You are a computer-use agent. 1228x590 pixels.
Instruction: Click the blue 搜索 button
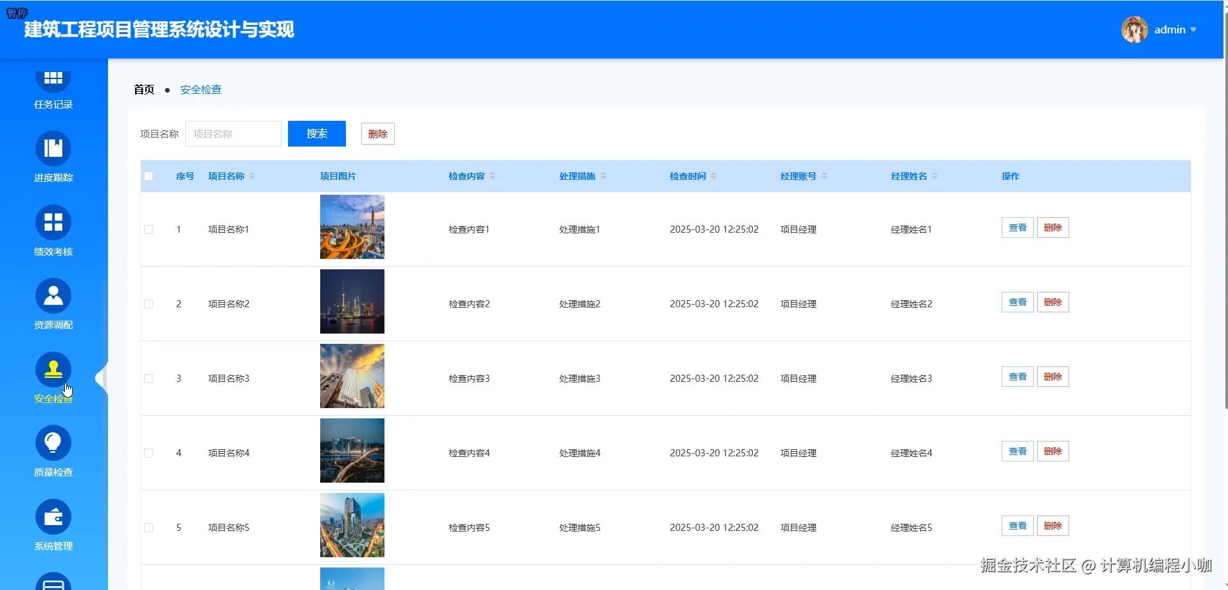[x=317, y=134]
